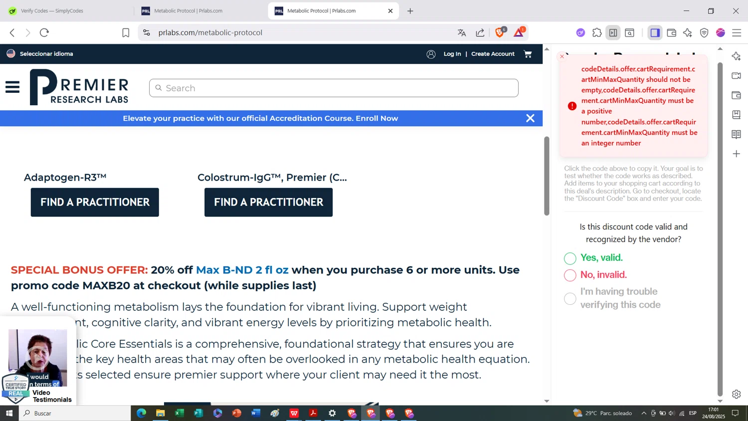
Task: Select 'I'm having trouble verifying this code'
Action: click(x=570, y=298)
